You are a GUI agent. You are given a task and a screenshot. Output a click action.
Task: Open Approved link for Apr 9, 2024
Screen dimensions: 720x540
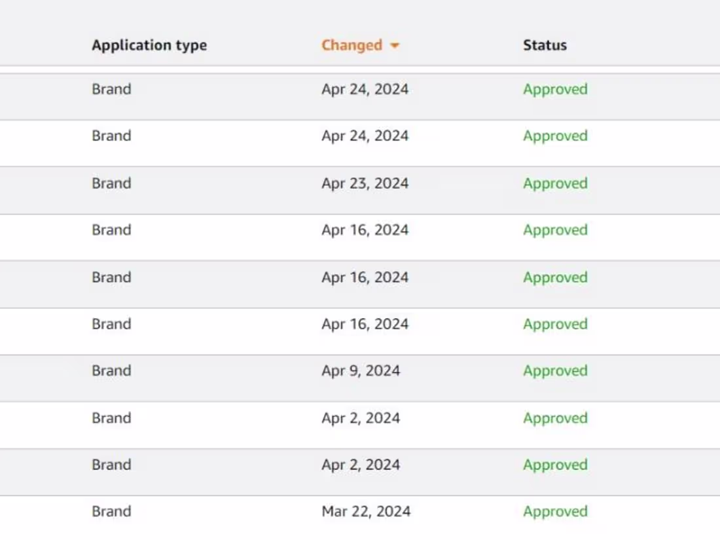tap(555, 370)
